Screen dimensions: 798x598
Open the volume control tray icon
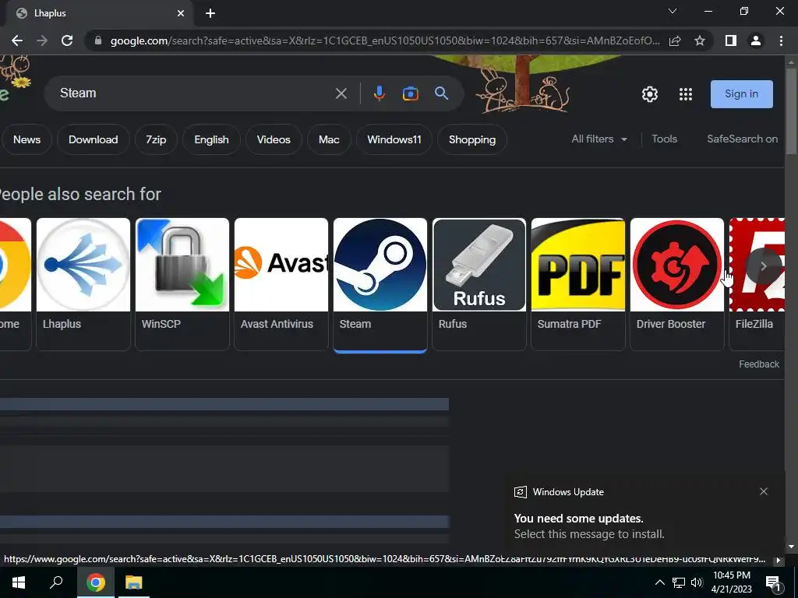[697, 582]
